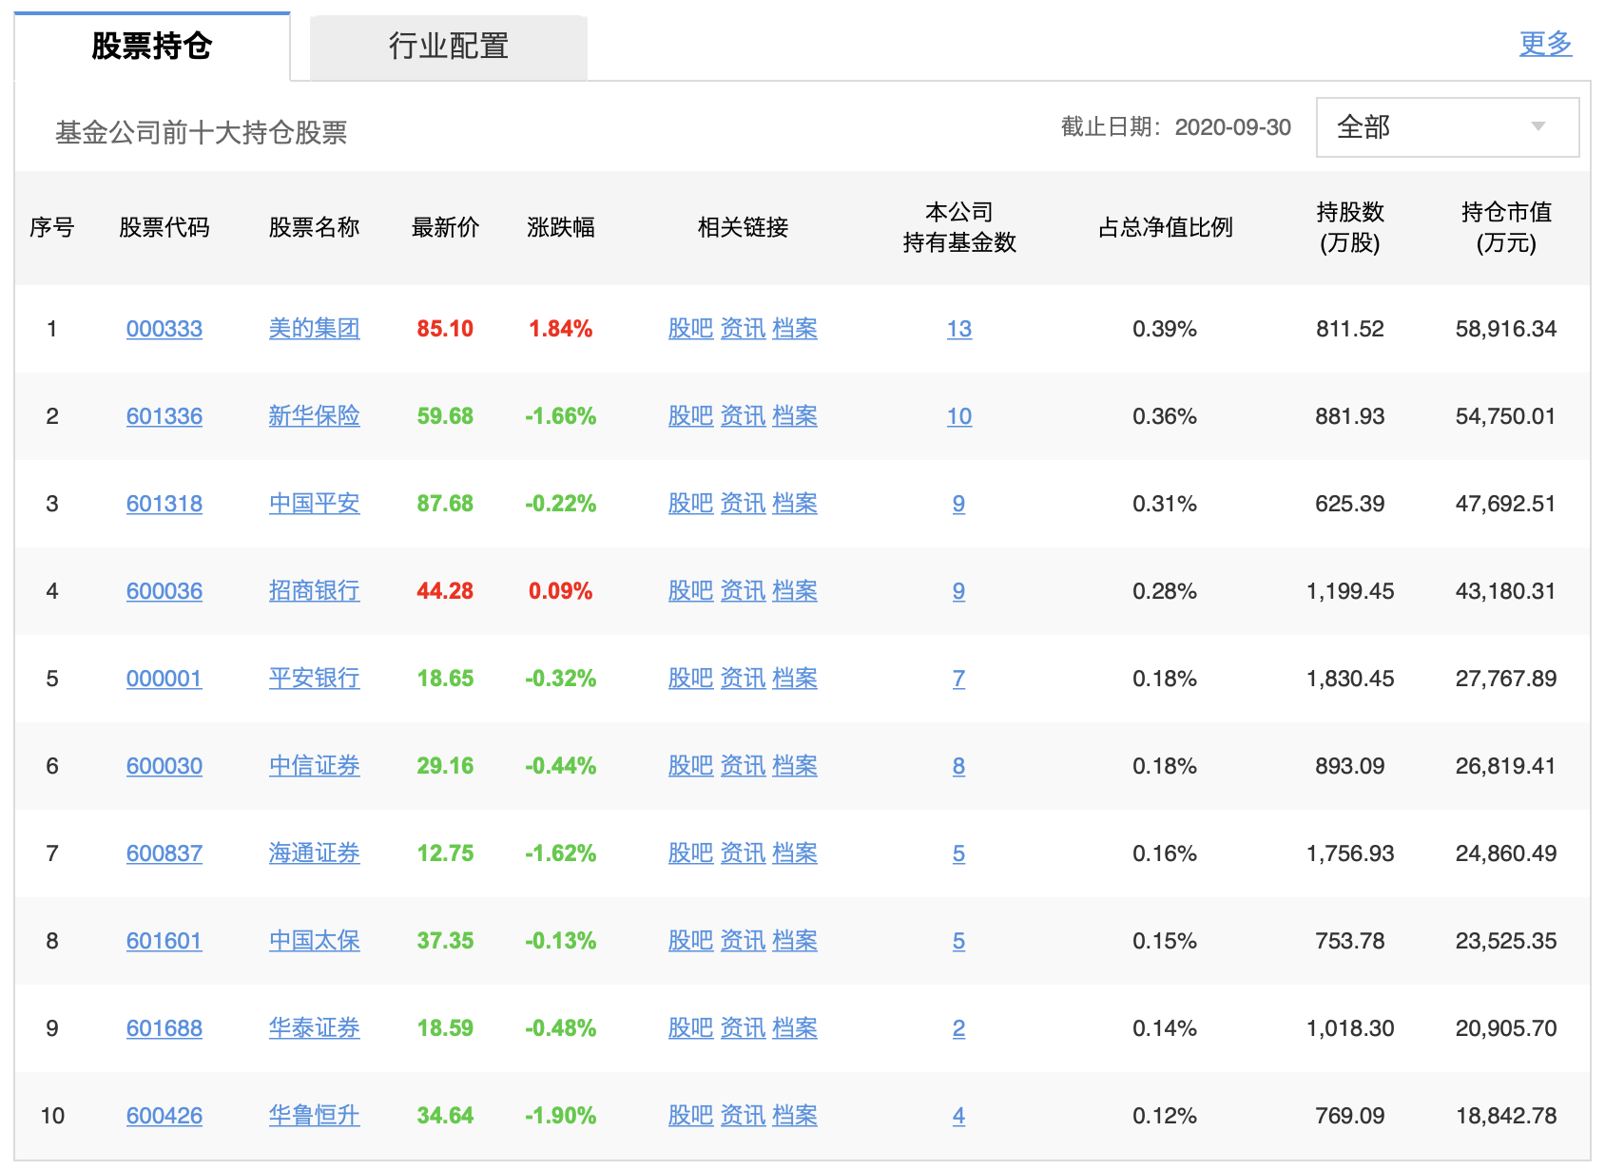The height and width of the screenshot is (1169, 1605).
Task: Open 股吧 link for 中国太保
Action: pyautogui.click(x=690, y=941)
